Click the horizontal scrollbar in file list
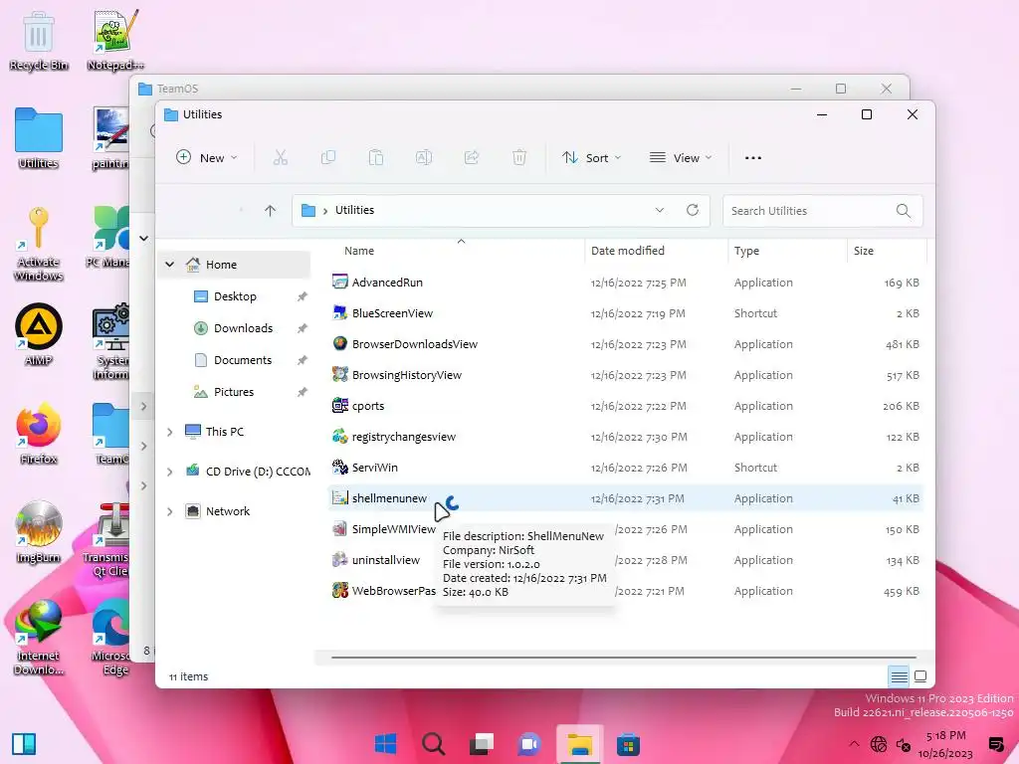Viewport: 1019px width, 764px height. tap(623, 658)
